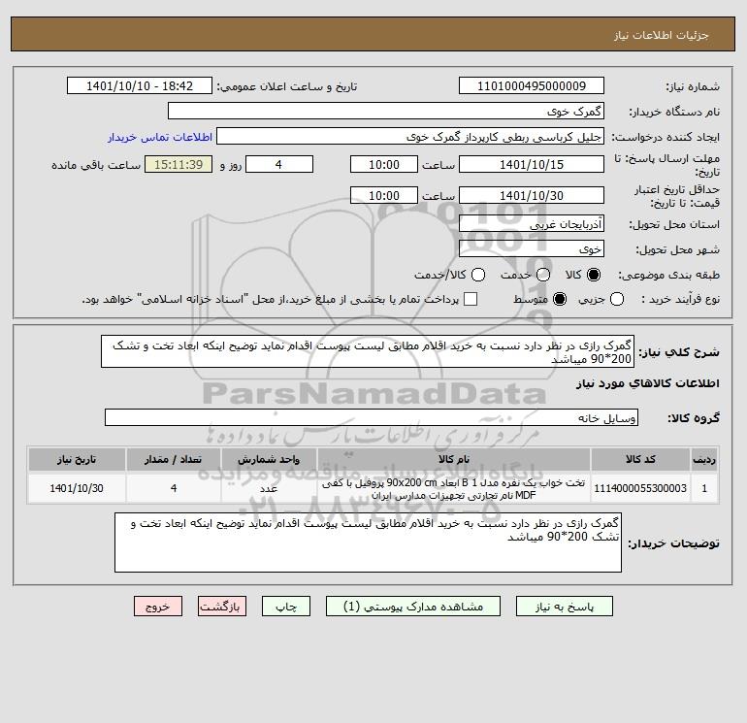
Task: Click the product name cell تخت خواب یک نفره
Action: [x=454, y=488]
